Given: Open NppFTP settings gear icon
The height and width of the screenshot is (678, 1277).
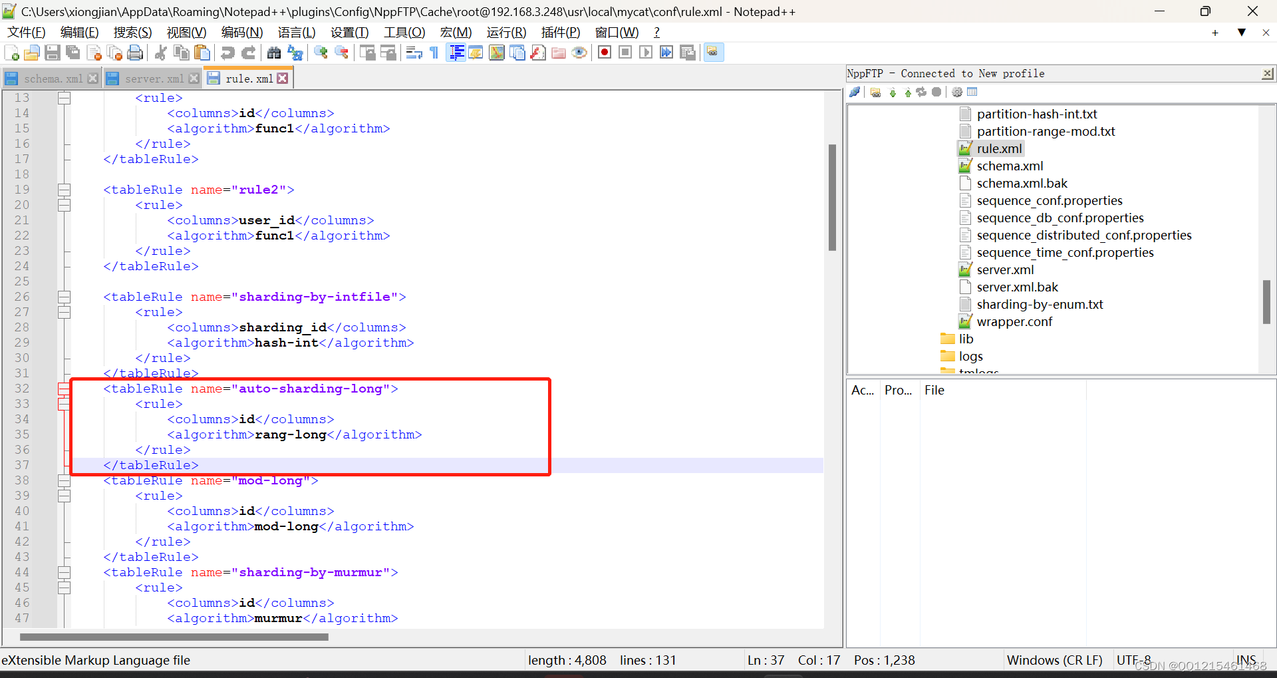Looking at the screenshot, I should click(957, 92).
